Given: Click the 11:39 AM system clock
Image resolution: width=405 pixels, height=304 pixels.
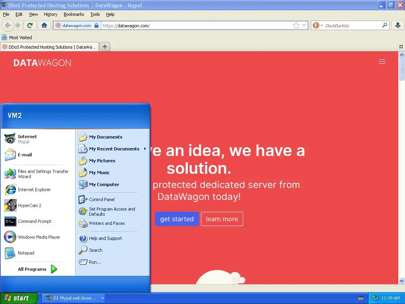Looking at the screenshot, I should pos(390,298).
